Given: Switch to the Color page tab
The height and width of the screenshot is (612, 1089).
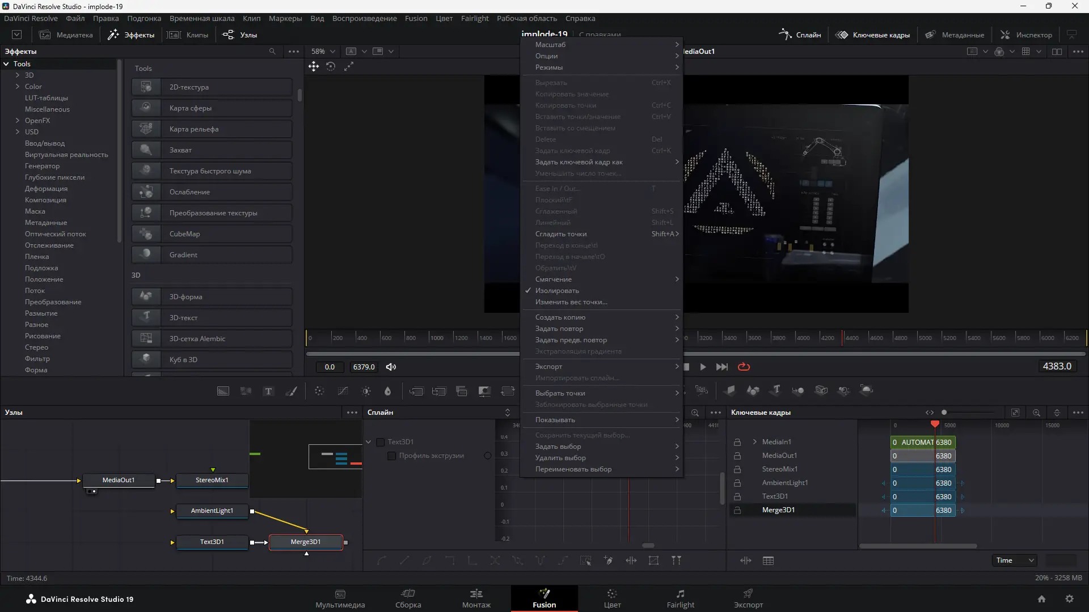Looking at the screenshot, I should coord(612,598).
